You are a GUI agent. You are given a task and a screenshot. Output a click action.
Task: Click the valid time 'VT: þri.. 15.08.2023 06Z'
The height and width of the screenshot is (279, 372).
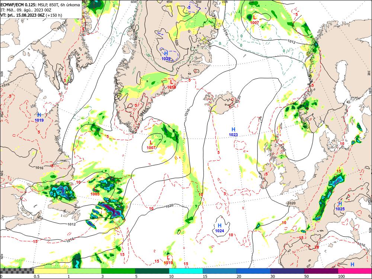[x=22, y=15]
